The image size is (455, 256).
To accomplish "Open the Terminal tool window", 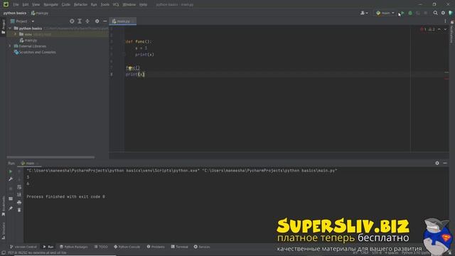I will click(179, 247).
